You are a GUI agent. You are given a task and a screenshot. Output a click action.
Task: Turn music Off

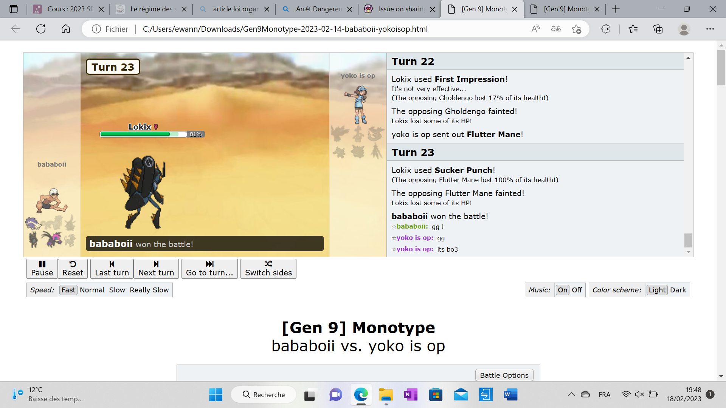577,290
